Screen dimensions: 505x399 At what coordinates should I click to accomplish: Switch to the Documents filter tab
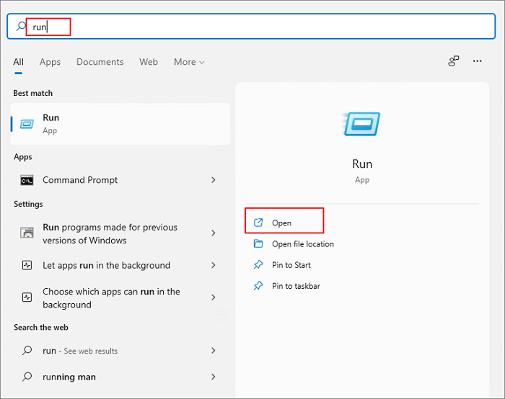pos(100,62)
